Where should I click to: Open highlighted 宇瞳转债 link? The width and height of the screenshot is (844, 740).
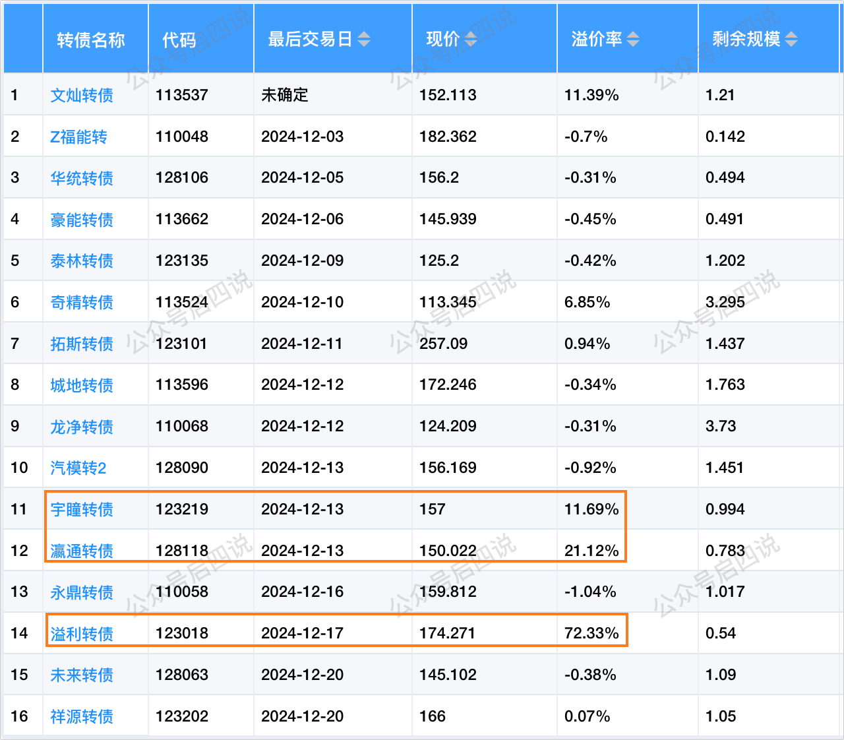click(x=82, y=510)
